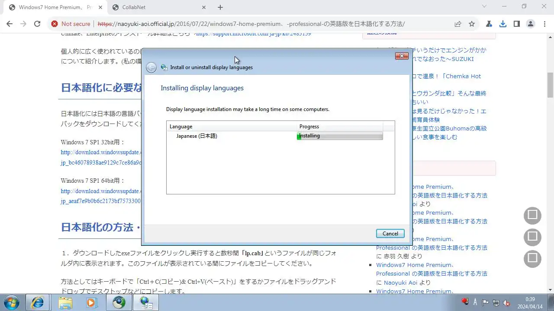554x311 pixels.
Task: Click the language installer taskbar icon
Action: 146,303
